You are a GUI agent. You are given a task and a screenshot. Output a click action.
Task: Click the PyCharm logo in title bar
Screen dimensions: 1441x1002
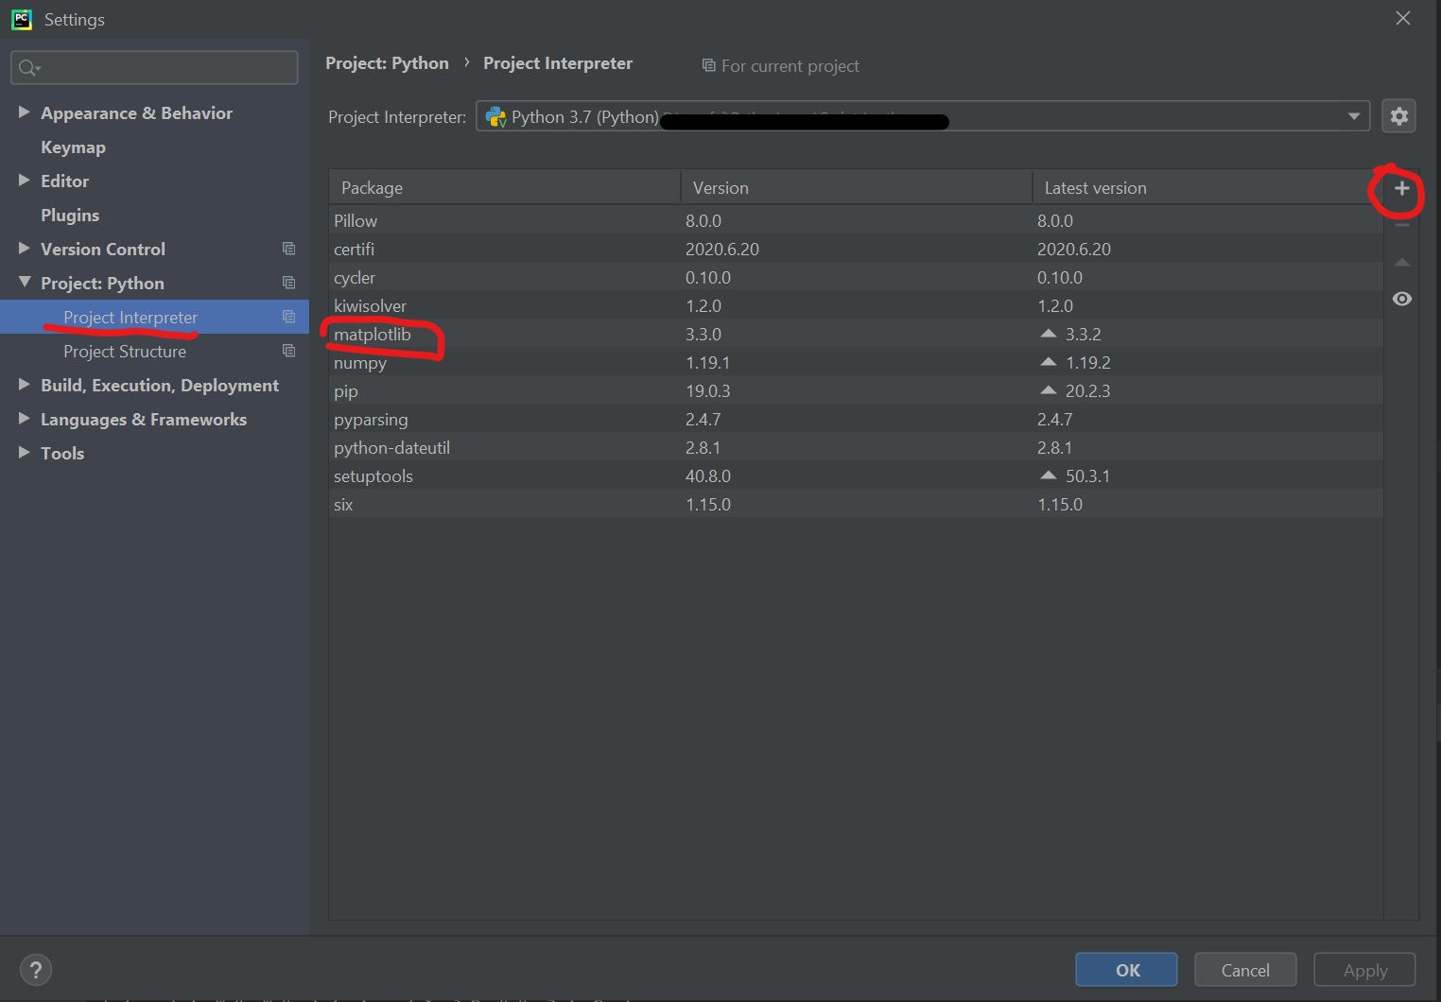tap(22, 19)
